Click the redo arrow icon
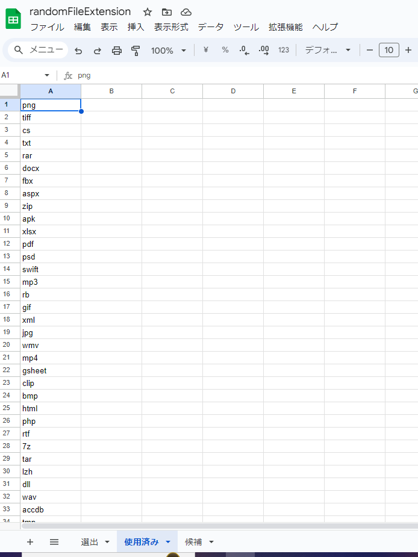The image size is (418, 557). pos(98,51)
